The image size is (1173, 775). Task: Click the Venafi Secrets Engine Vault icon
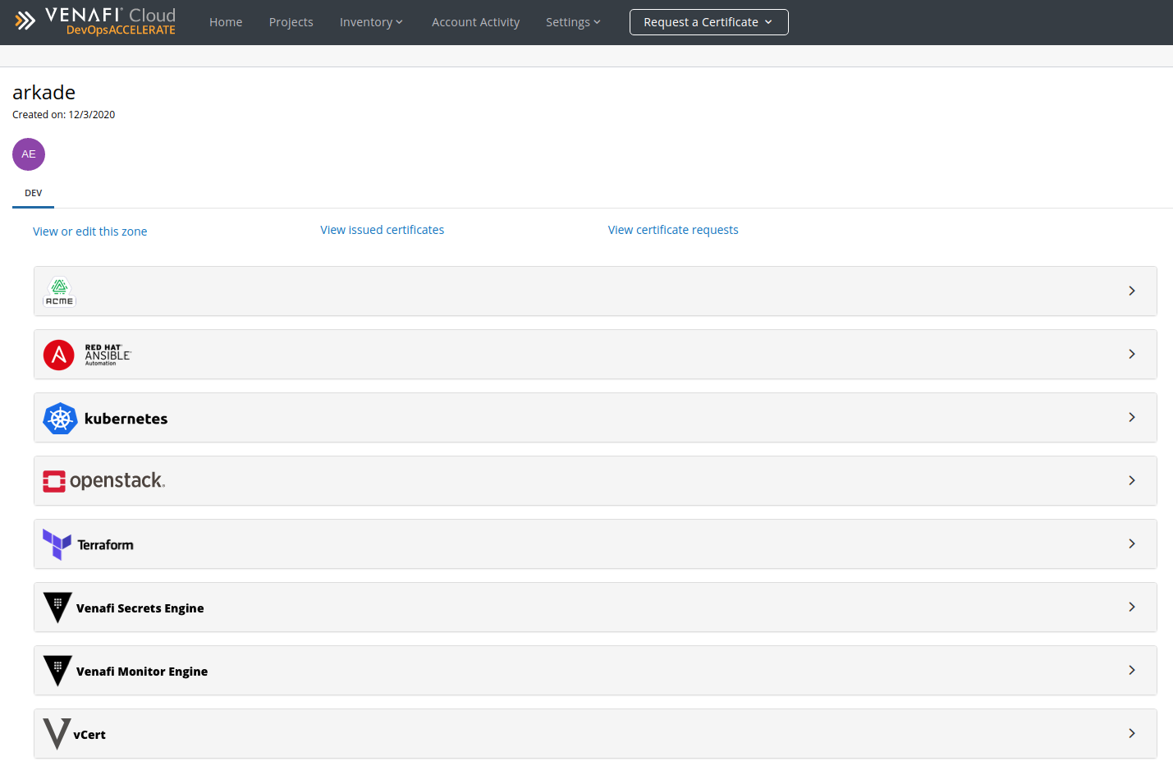[x=57, y=608]
